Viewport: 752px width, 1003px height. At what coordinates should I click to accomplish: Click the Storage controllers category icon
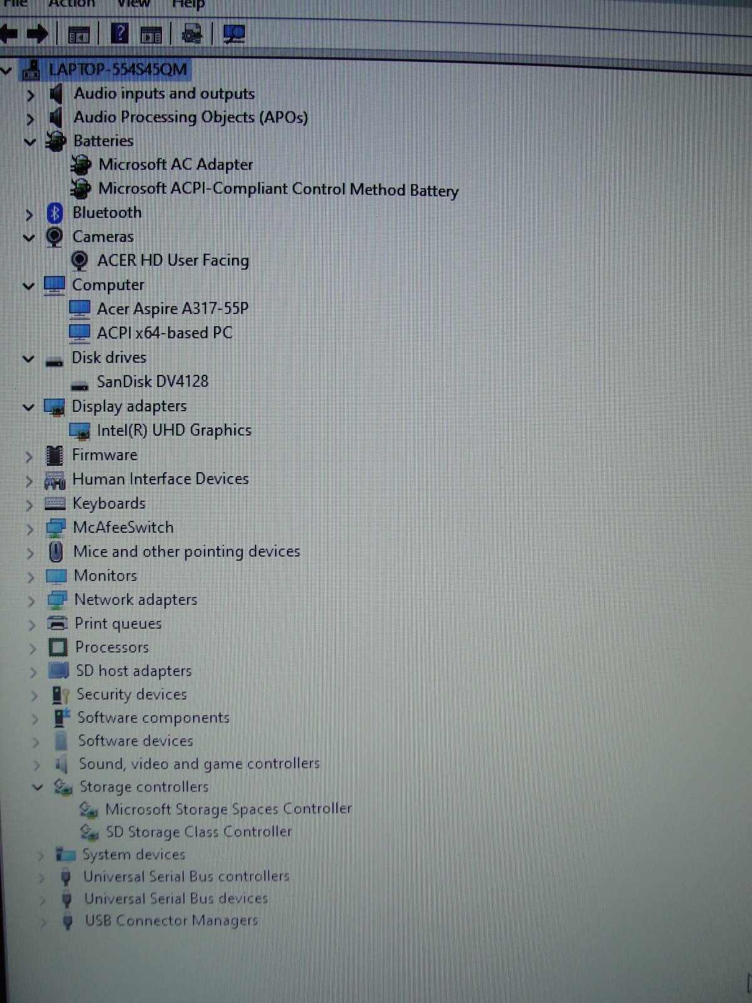[x=63, y=787]
